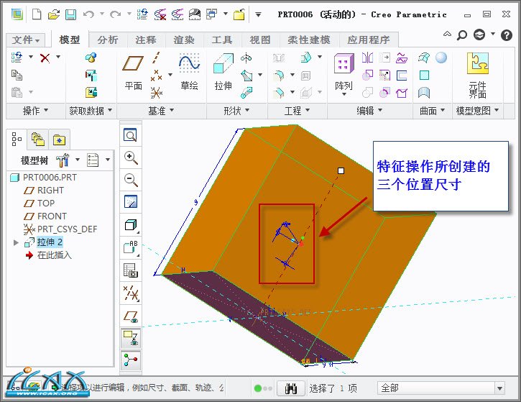Viewport: 521px width, 402px height.
Task: Select the Extrude (拉伸) tool
Action: click(223, 71)
